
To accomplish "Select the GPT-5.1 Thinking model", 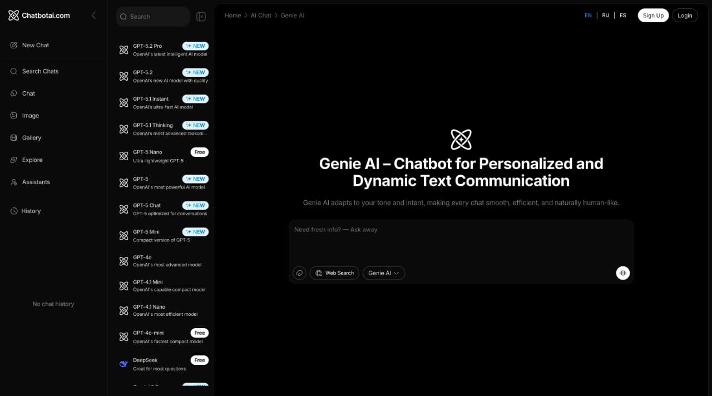I will click(x=164, y=129).
